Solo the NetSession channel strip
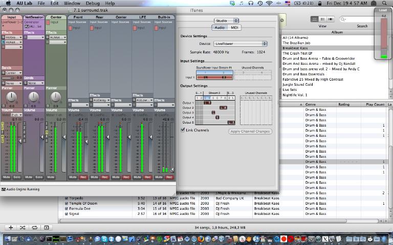This screenshot has height=245, width=393. click(x=39, y=177)
